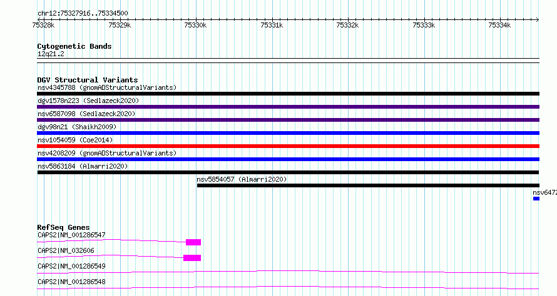Select the Cytogenetic Bands track title
The height and width of the screenshot is (296, 557).
click(74, 46)
